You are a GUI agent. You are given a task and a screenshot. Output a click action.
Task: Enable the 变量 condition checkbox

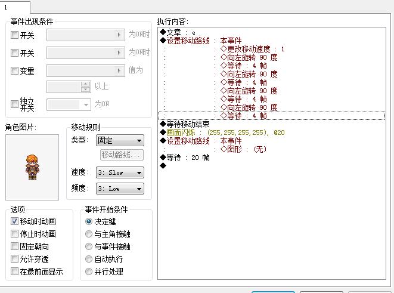point(14,70)
